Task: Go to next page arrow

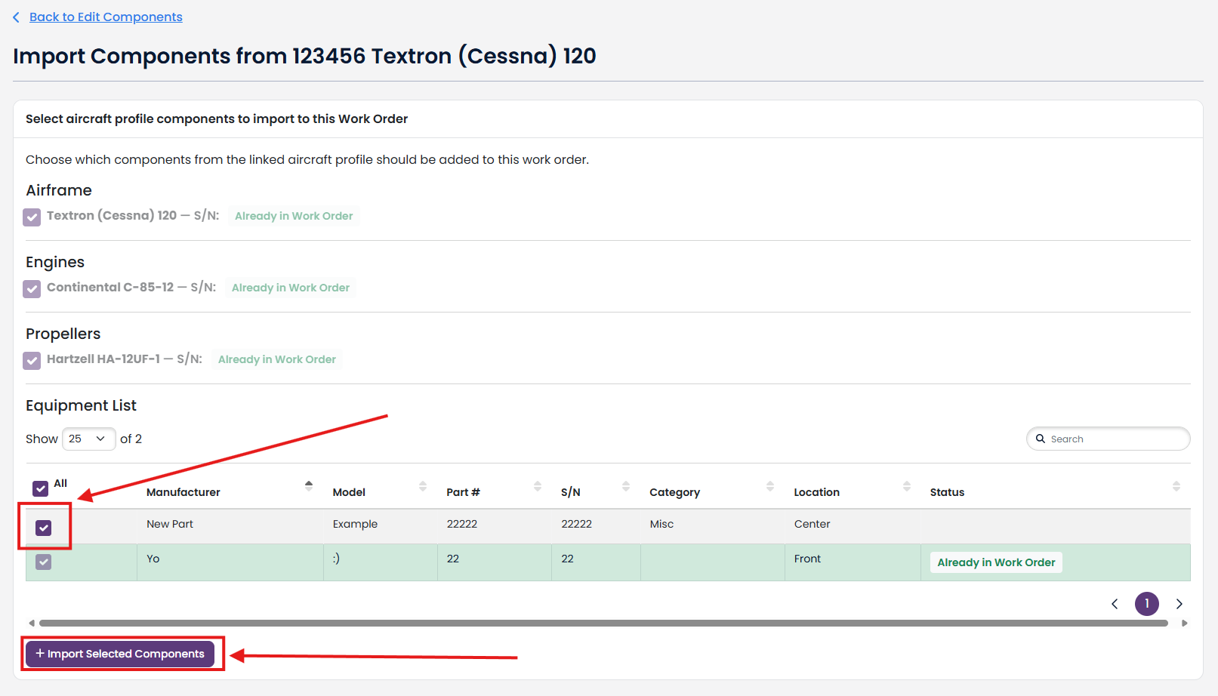Action: (x=1179, y=604)
